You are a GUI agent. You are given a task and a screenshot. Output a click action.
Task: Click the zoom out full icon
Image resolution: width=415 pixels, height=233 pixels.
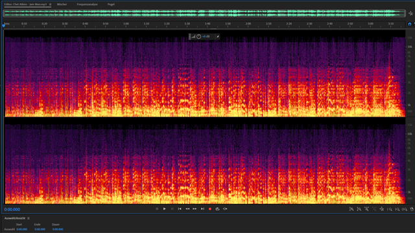pyautogui.click(x=382, y=209)
